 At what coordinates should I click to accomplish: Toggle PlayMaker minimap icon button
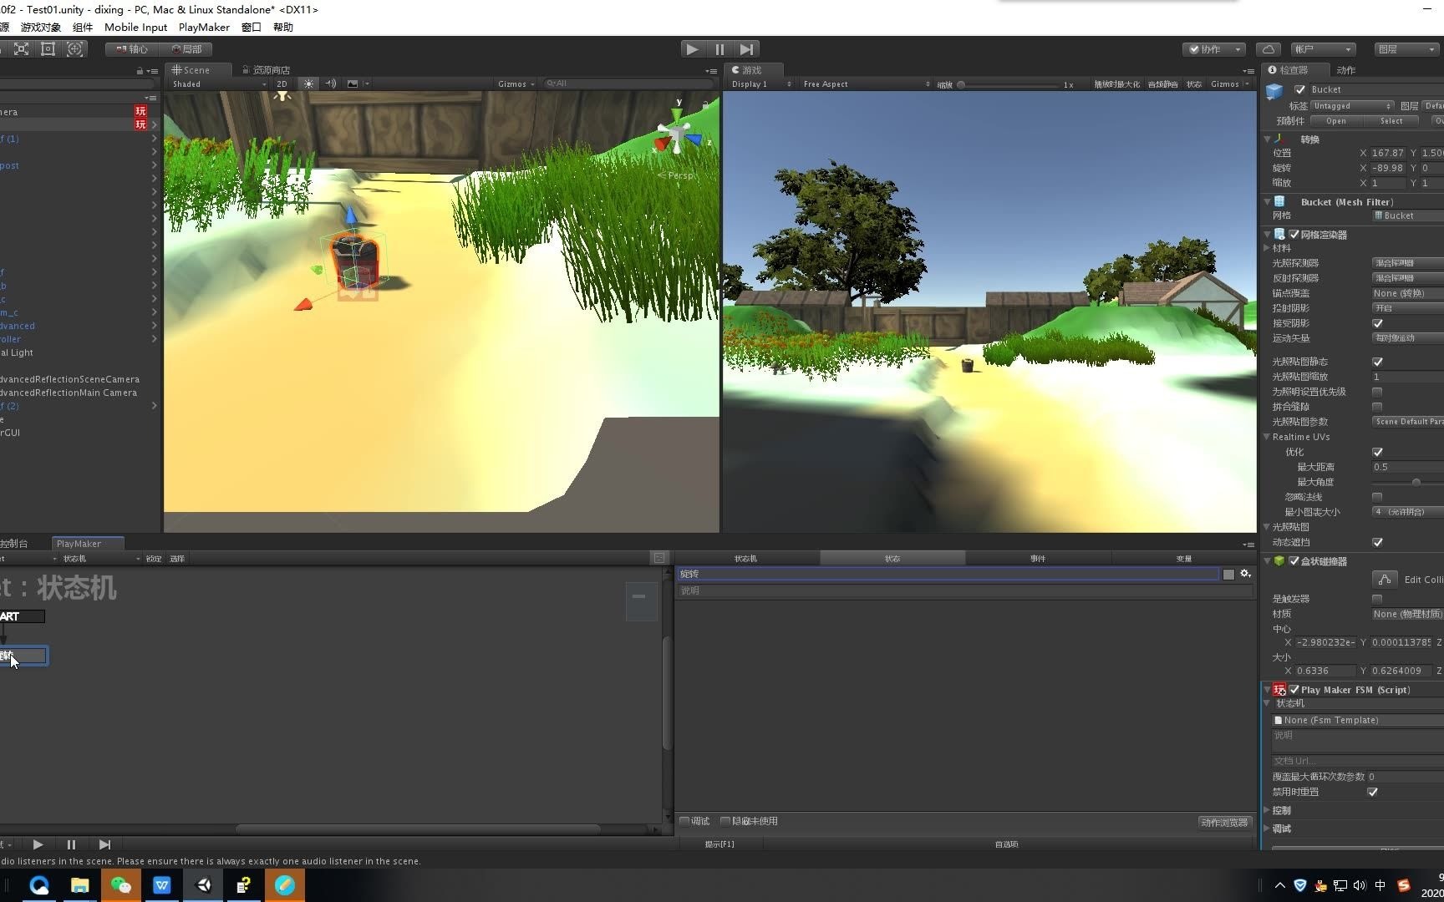659,558
